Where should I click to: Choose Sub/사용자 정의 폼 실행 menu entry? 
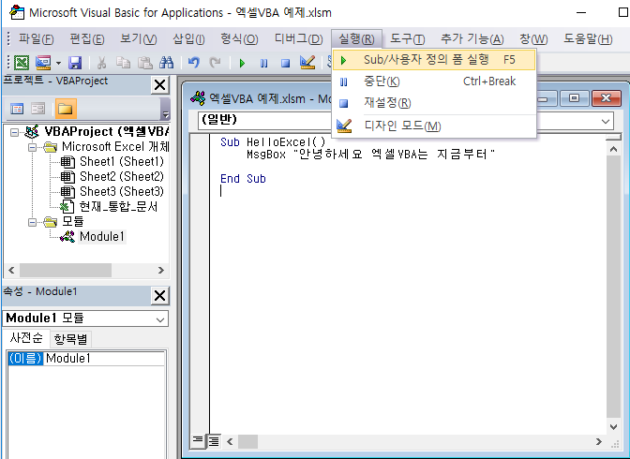434,60
